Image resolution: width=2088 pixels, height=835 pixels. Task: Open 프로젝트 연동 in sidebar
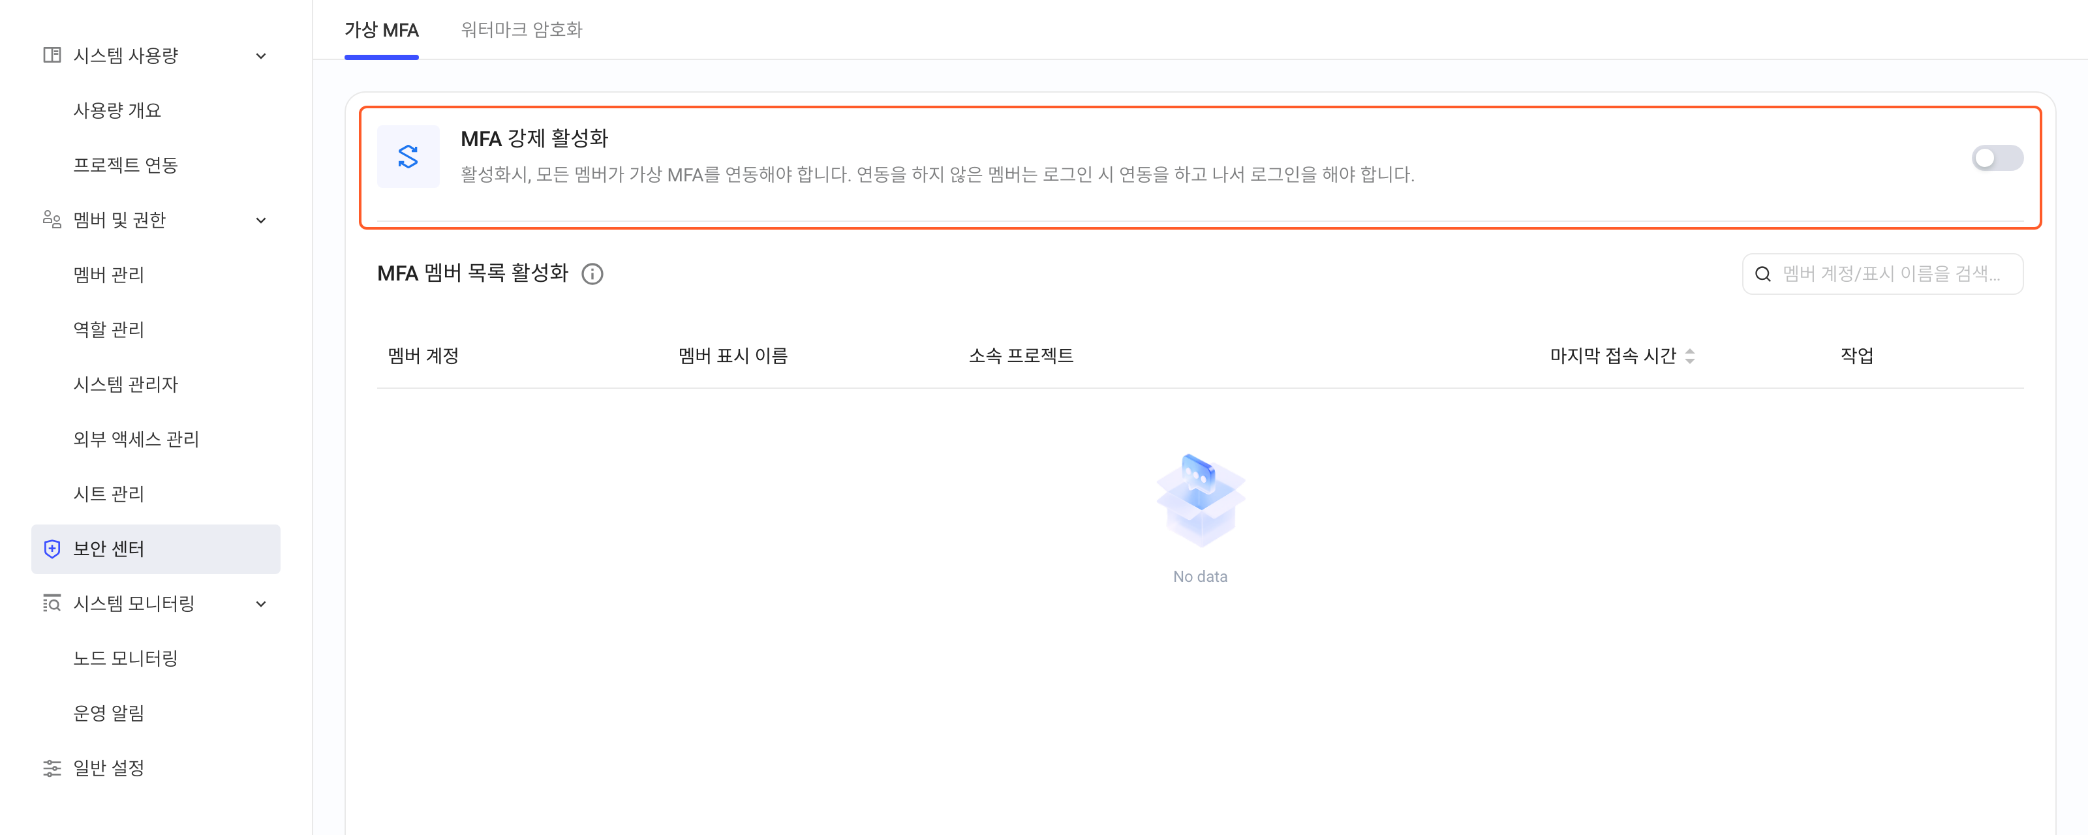(x=126, y=164)
